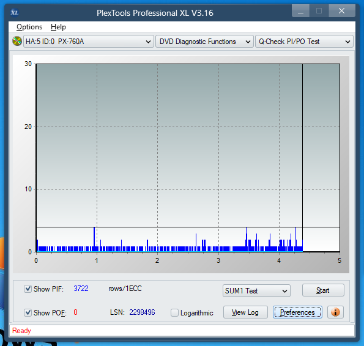Open the DVD Diagnostic Functions dropdown
The height and width of the screenshot is (346, 364).
(204, 42)
